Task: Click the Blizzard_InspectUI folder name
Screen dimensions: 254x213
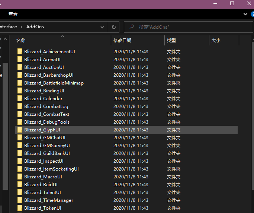Action: click(x=44, y=161)
